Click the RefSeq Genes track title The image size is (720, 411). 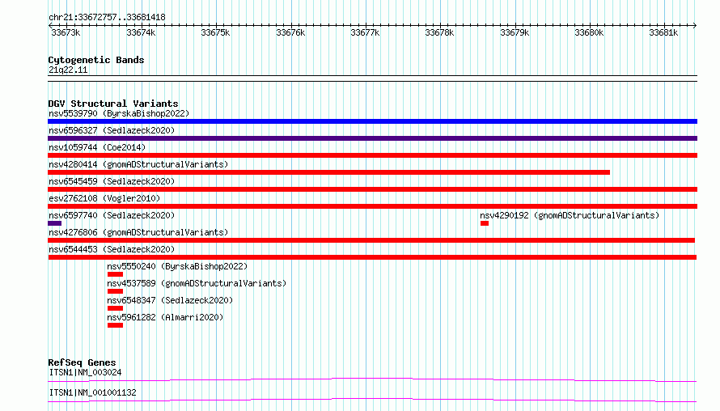(x=82, y=362)
